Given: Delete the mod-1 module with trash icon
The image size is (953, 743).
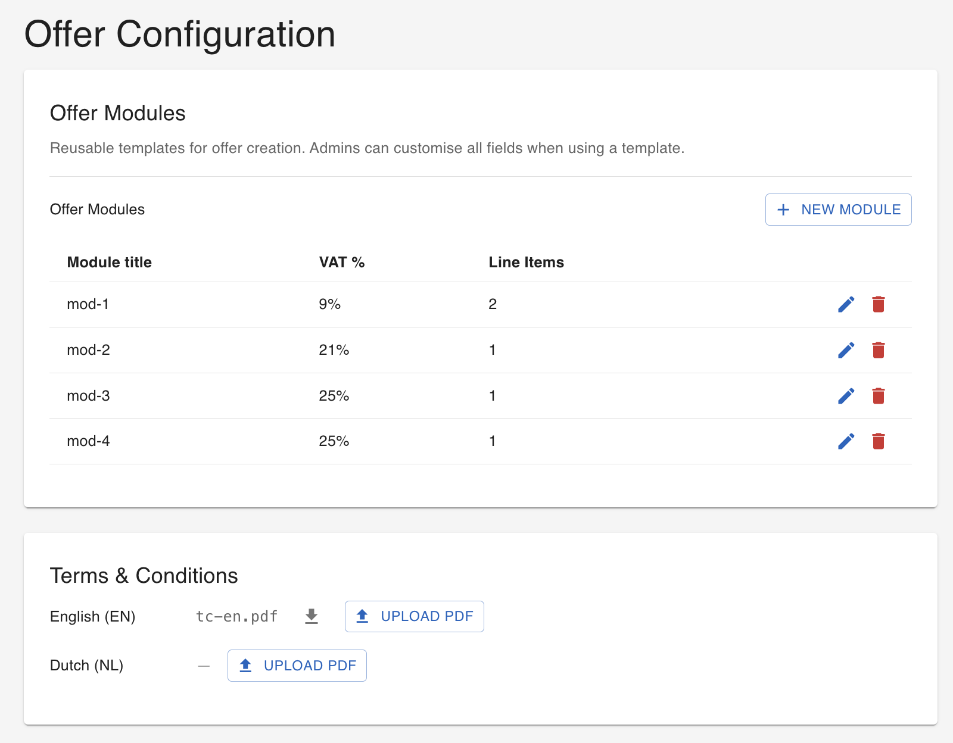Looking at the screenshot, I should (878, 304).
